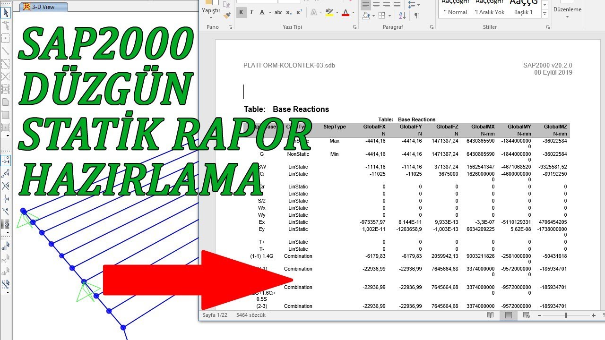Switch to Read Mode view icon
605x340 pixels.
[x=491, y=315]
